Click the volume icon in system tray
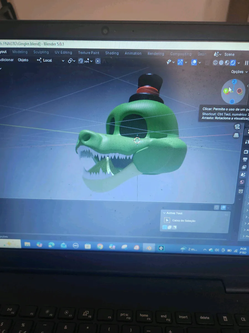249x333 pixels. click(x=217, y=250)
